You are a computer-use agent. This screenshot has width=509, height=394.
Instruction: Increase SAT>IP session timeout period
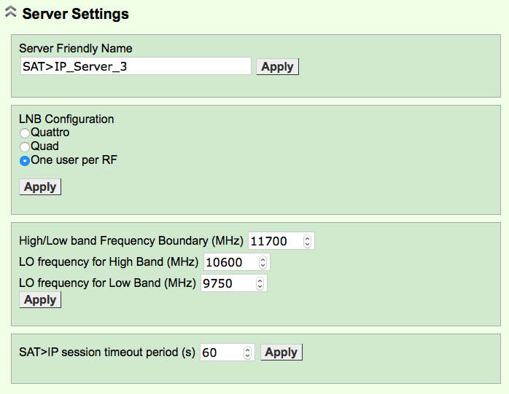click(x=248, y=350)
